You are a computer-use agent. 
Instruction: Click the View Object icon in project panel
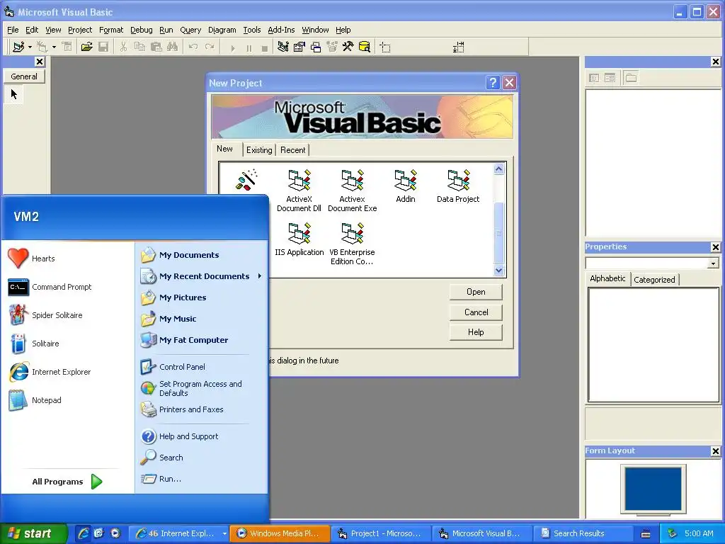point(610,78)
